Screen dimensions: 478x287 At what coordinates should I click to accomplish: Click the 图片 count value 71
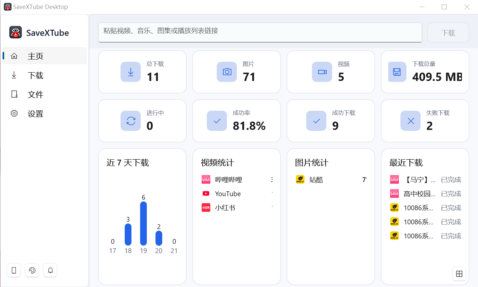pos(249,77)
